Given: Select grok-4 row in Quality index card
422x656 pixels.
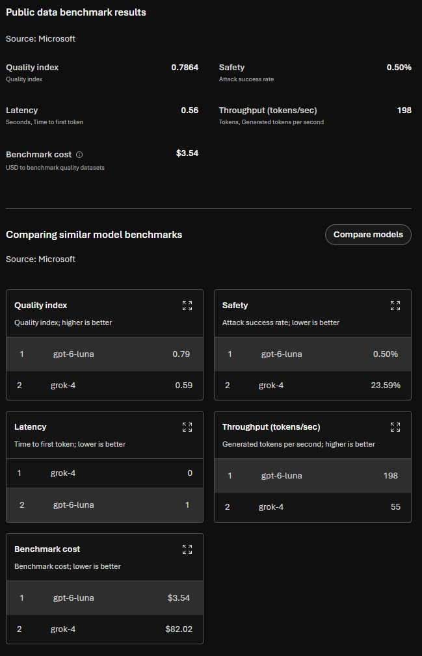Looking at the screenshot, I should [105, 386].
